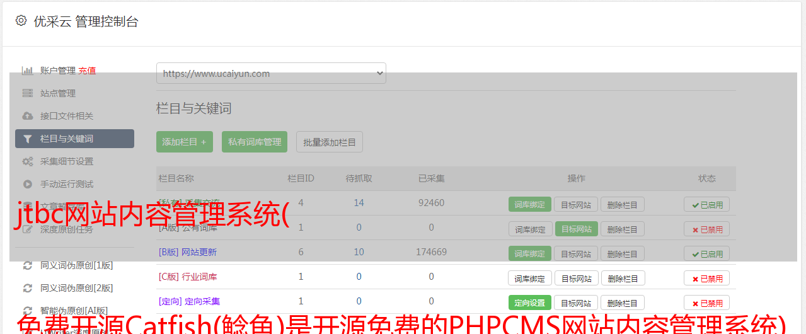Click the bar chart icon for 账户管理
The width and height of the screenshot is (806, 334).
pyautogui.click(x=27, y=71)
